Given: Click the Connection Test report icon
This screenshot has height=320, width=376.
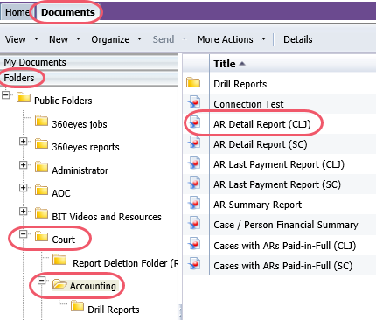Looking at the screenshot, I should click(x=194, y=102).
